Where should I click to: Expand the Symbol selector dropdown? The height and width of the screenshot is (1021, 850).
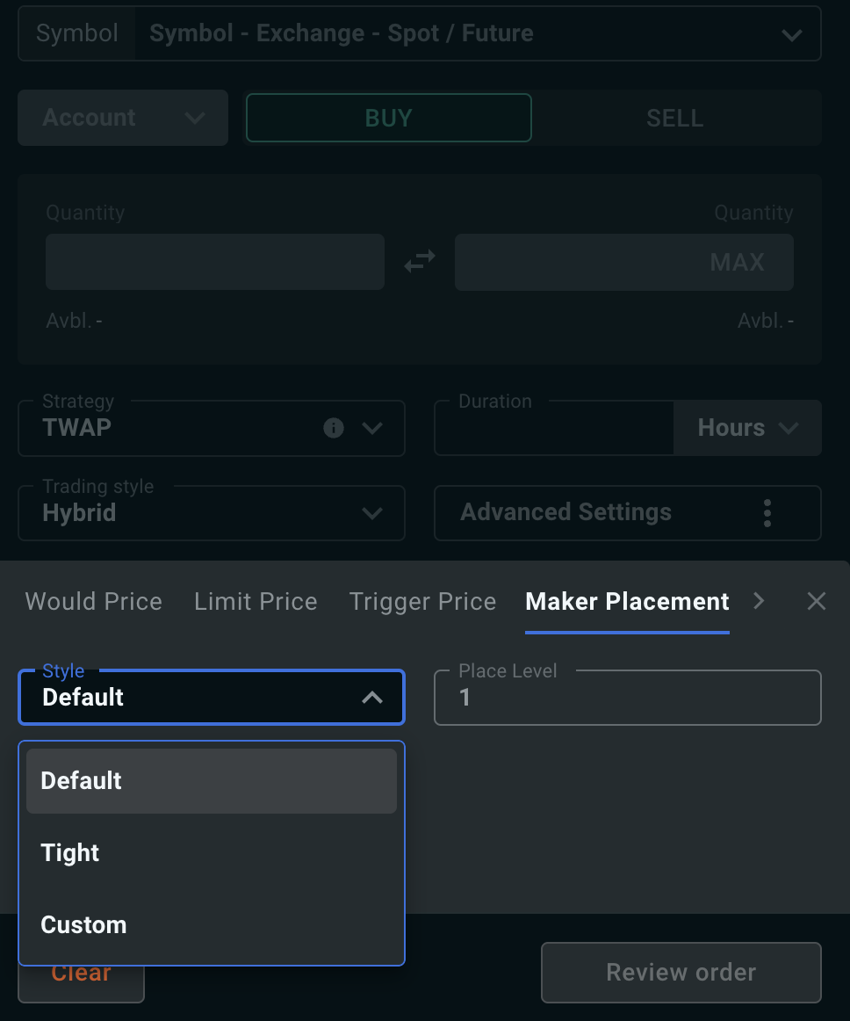(x=791, y=34)
